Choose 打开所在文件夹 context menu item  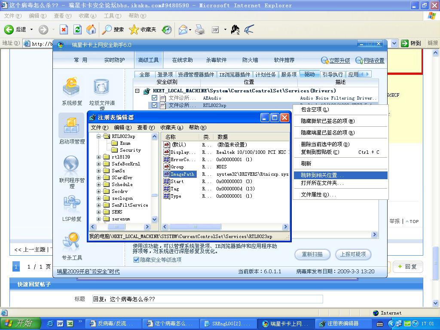(341, 183)
